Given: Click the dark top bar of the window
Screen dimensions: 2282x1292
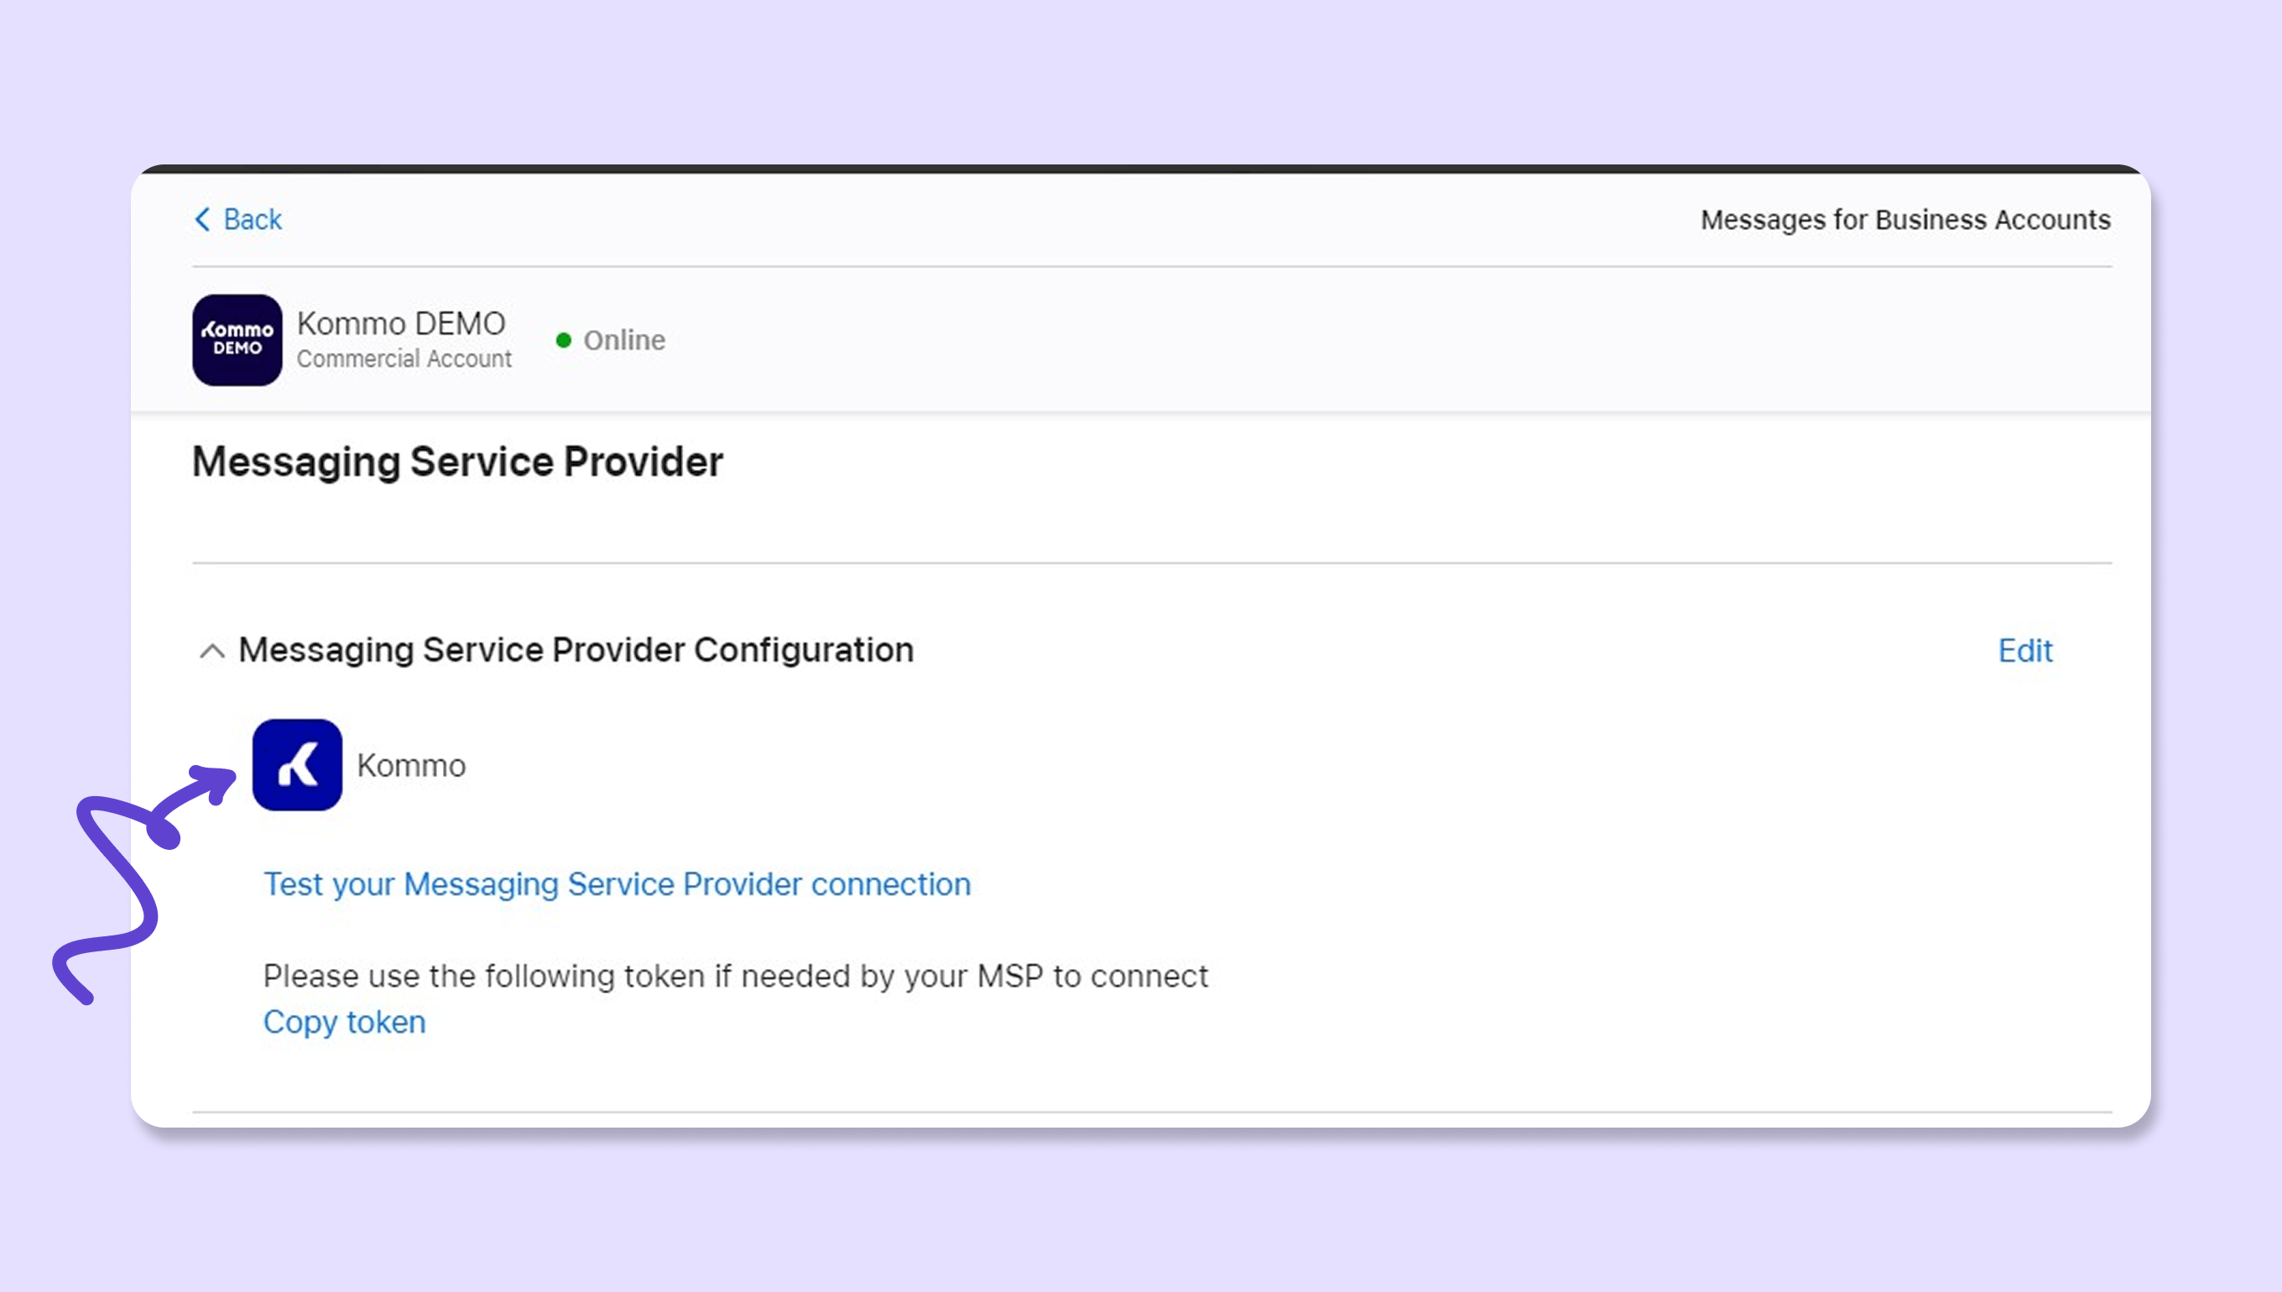Looking at the screenshot, I should coord(1141,169).
